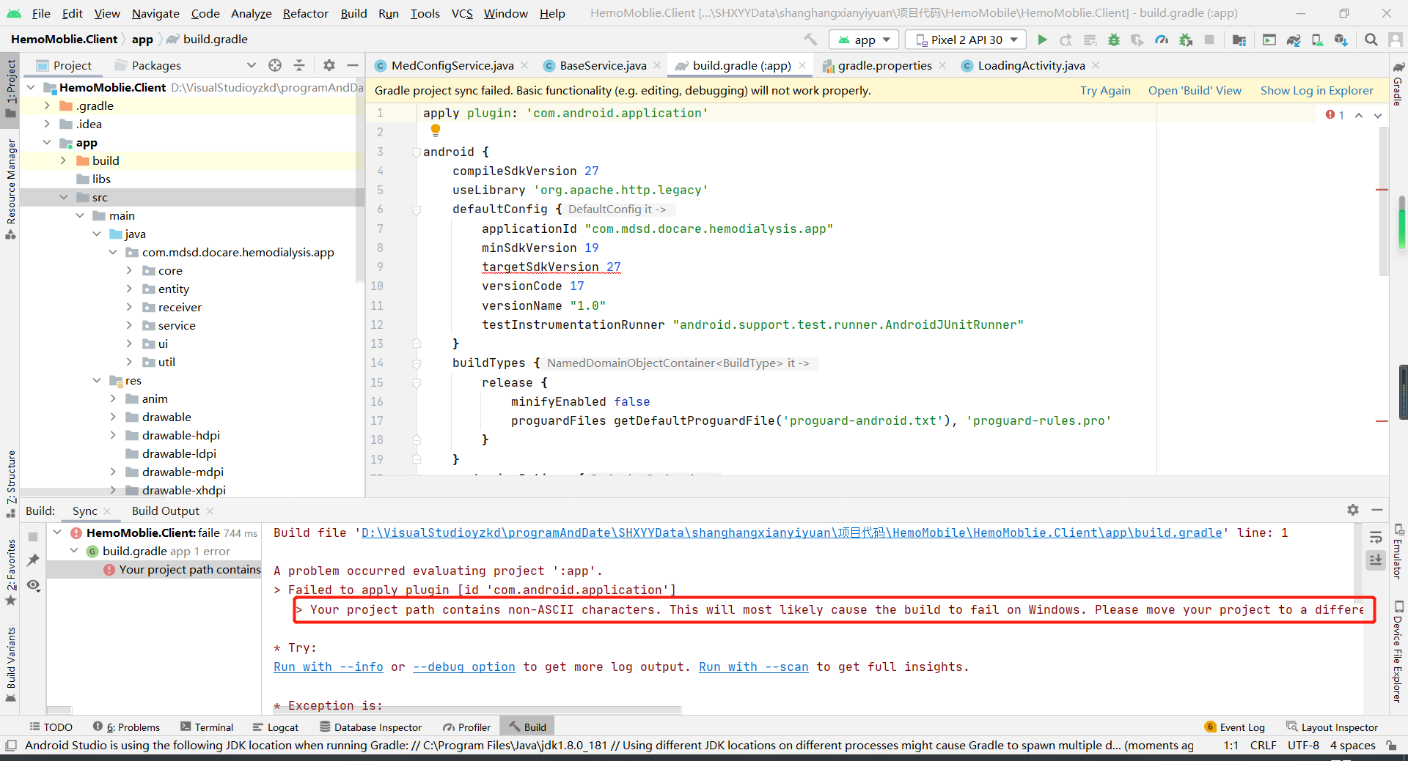Toggle the eye view options in Build panel
The height and width of the screenshot is (761, 1408).
[x=33, y=585]
